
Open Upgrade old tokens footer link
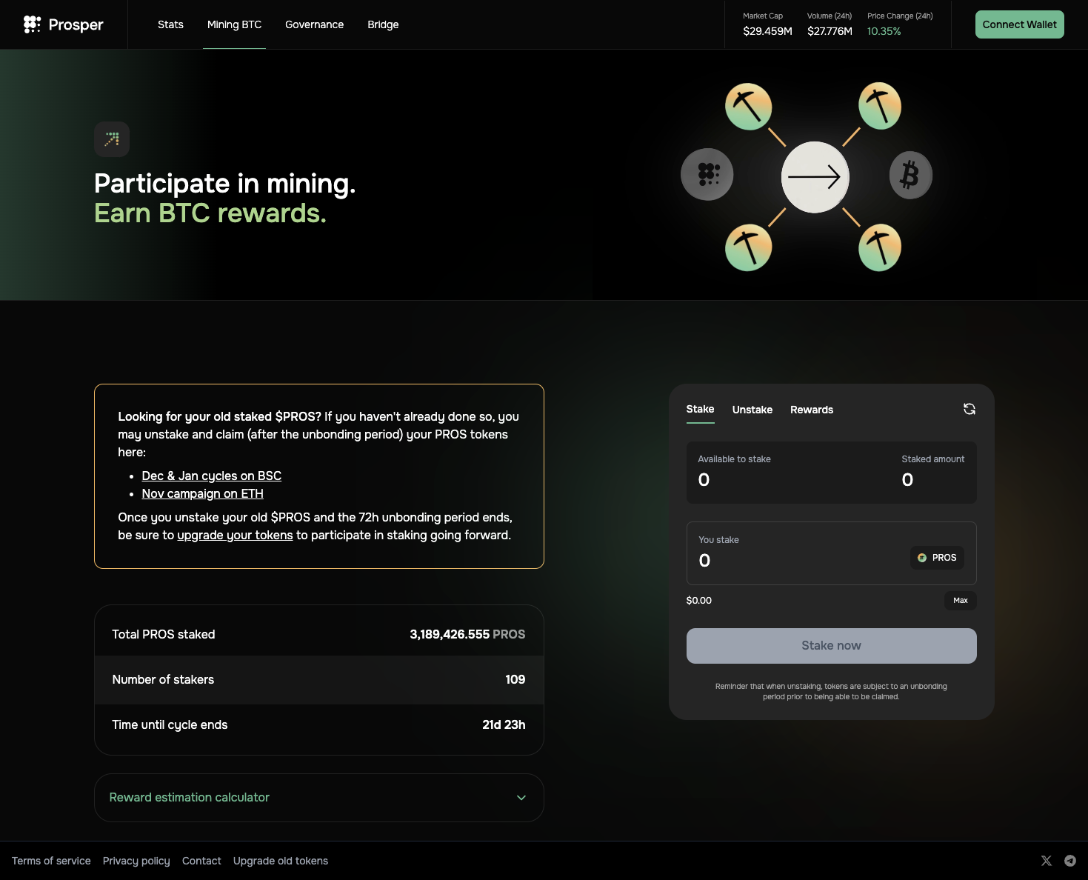point(281,861)
